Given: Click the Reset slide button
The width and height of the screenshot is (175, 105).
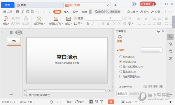Looking at the screenshot, I should click(78, 18).
